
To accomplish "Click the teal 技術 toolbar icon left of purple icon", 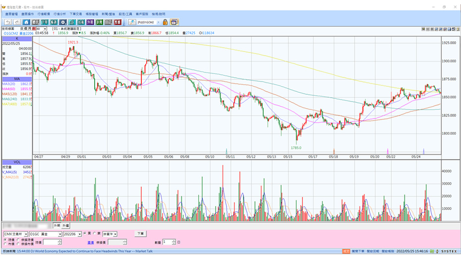I will point(81,22).
